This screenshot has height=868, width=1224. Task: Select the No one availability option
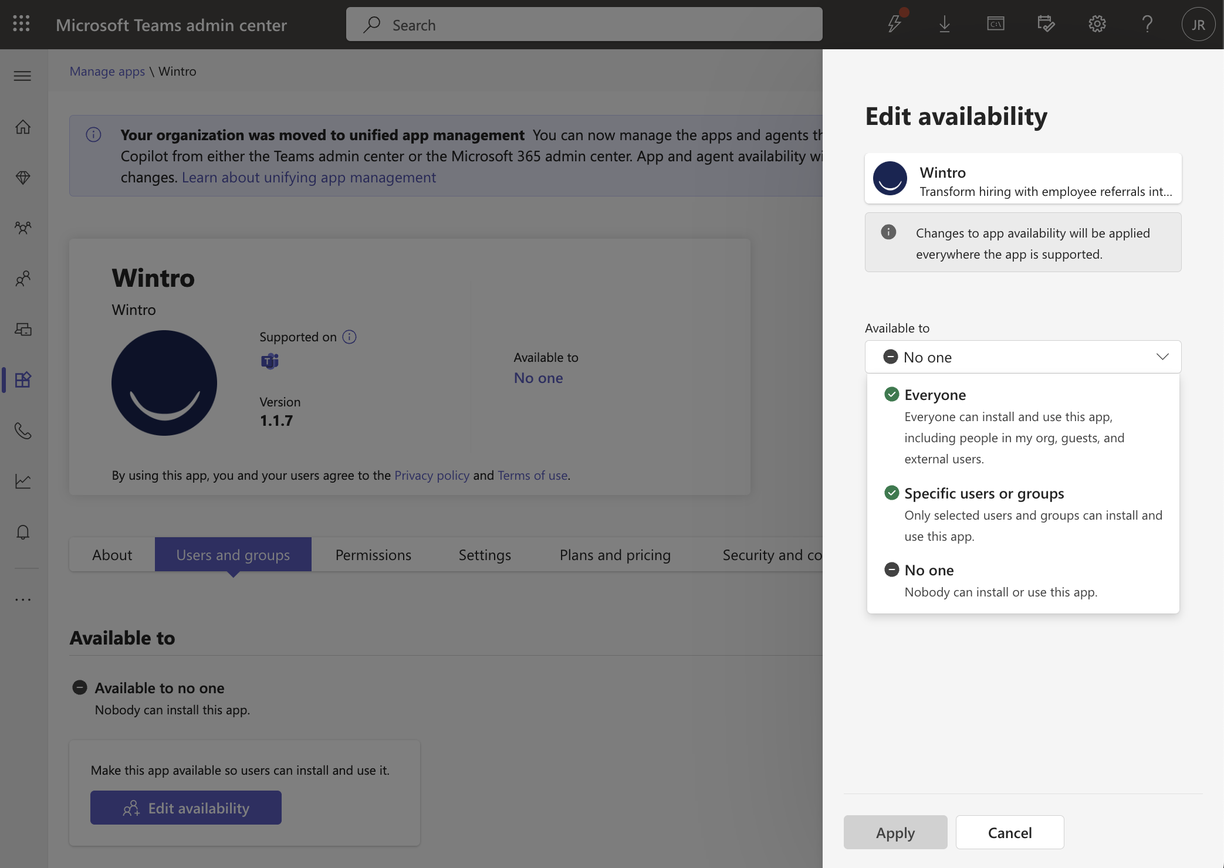929,569
